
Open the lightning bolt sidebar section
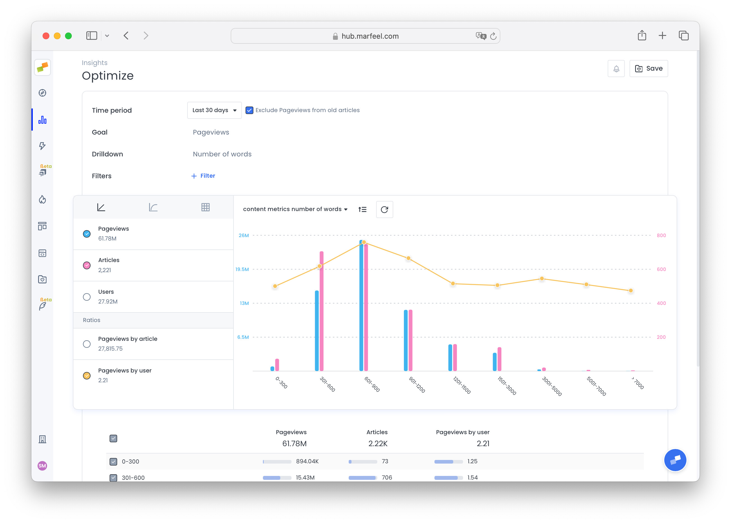(42, 146)
